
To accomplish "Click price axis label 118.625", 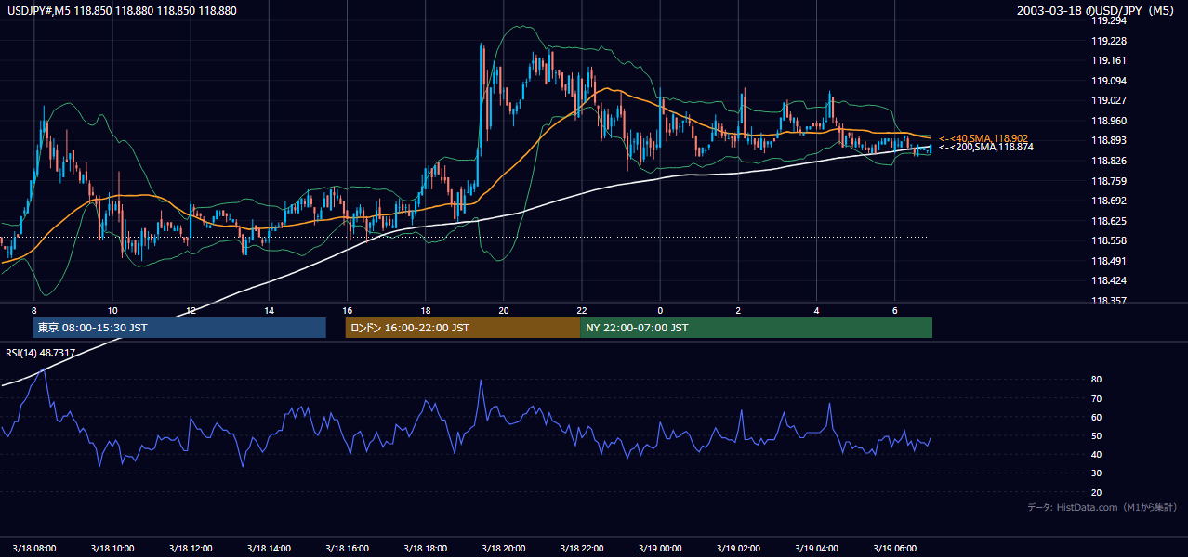I will click(x=1108, y=221).
